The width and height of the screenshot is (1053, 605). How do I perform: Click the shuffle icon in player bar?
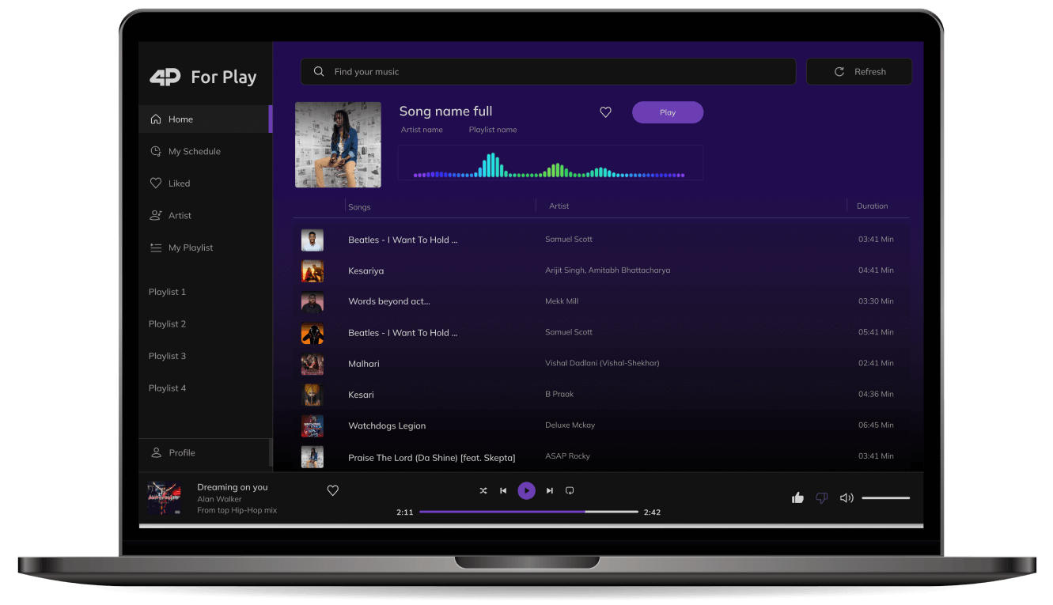pyautogui.click(x=483, y=491)
